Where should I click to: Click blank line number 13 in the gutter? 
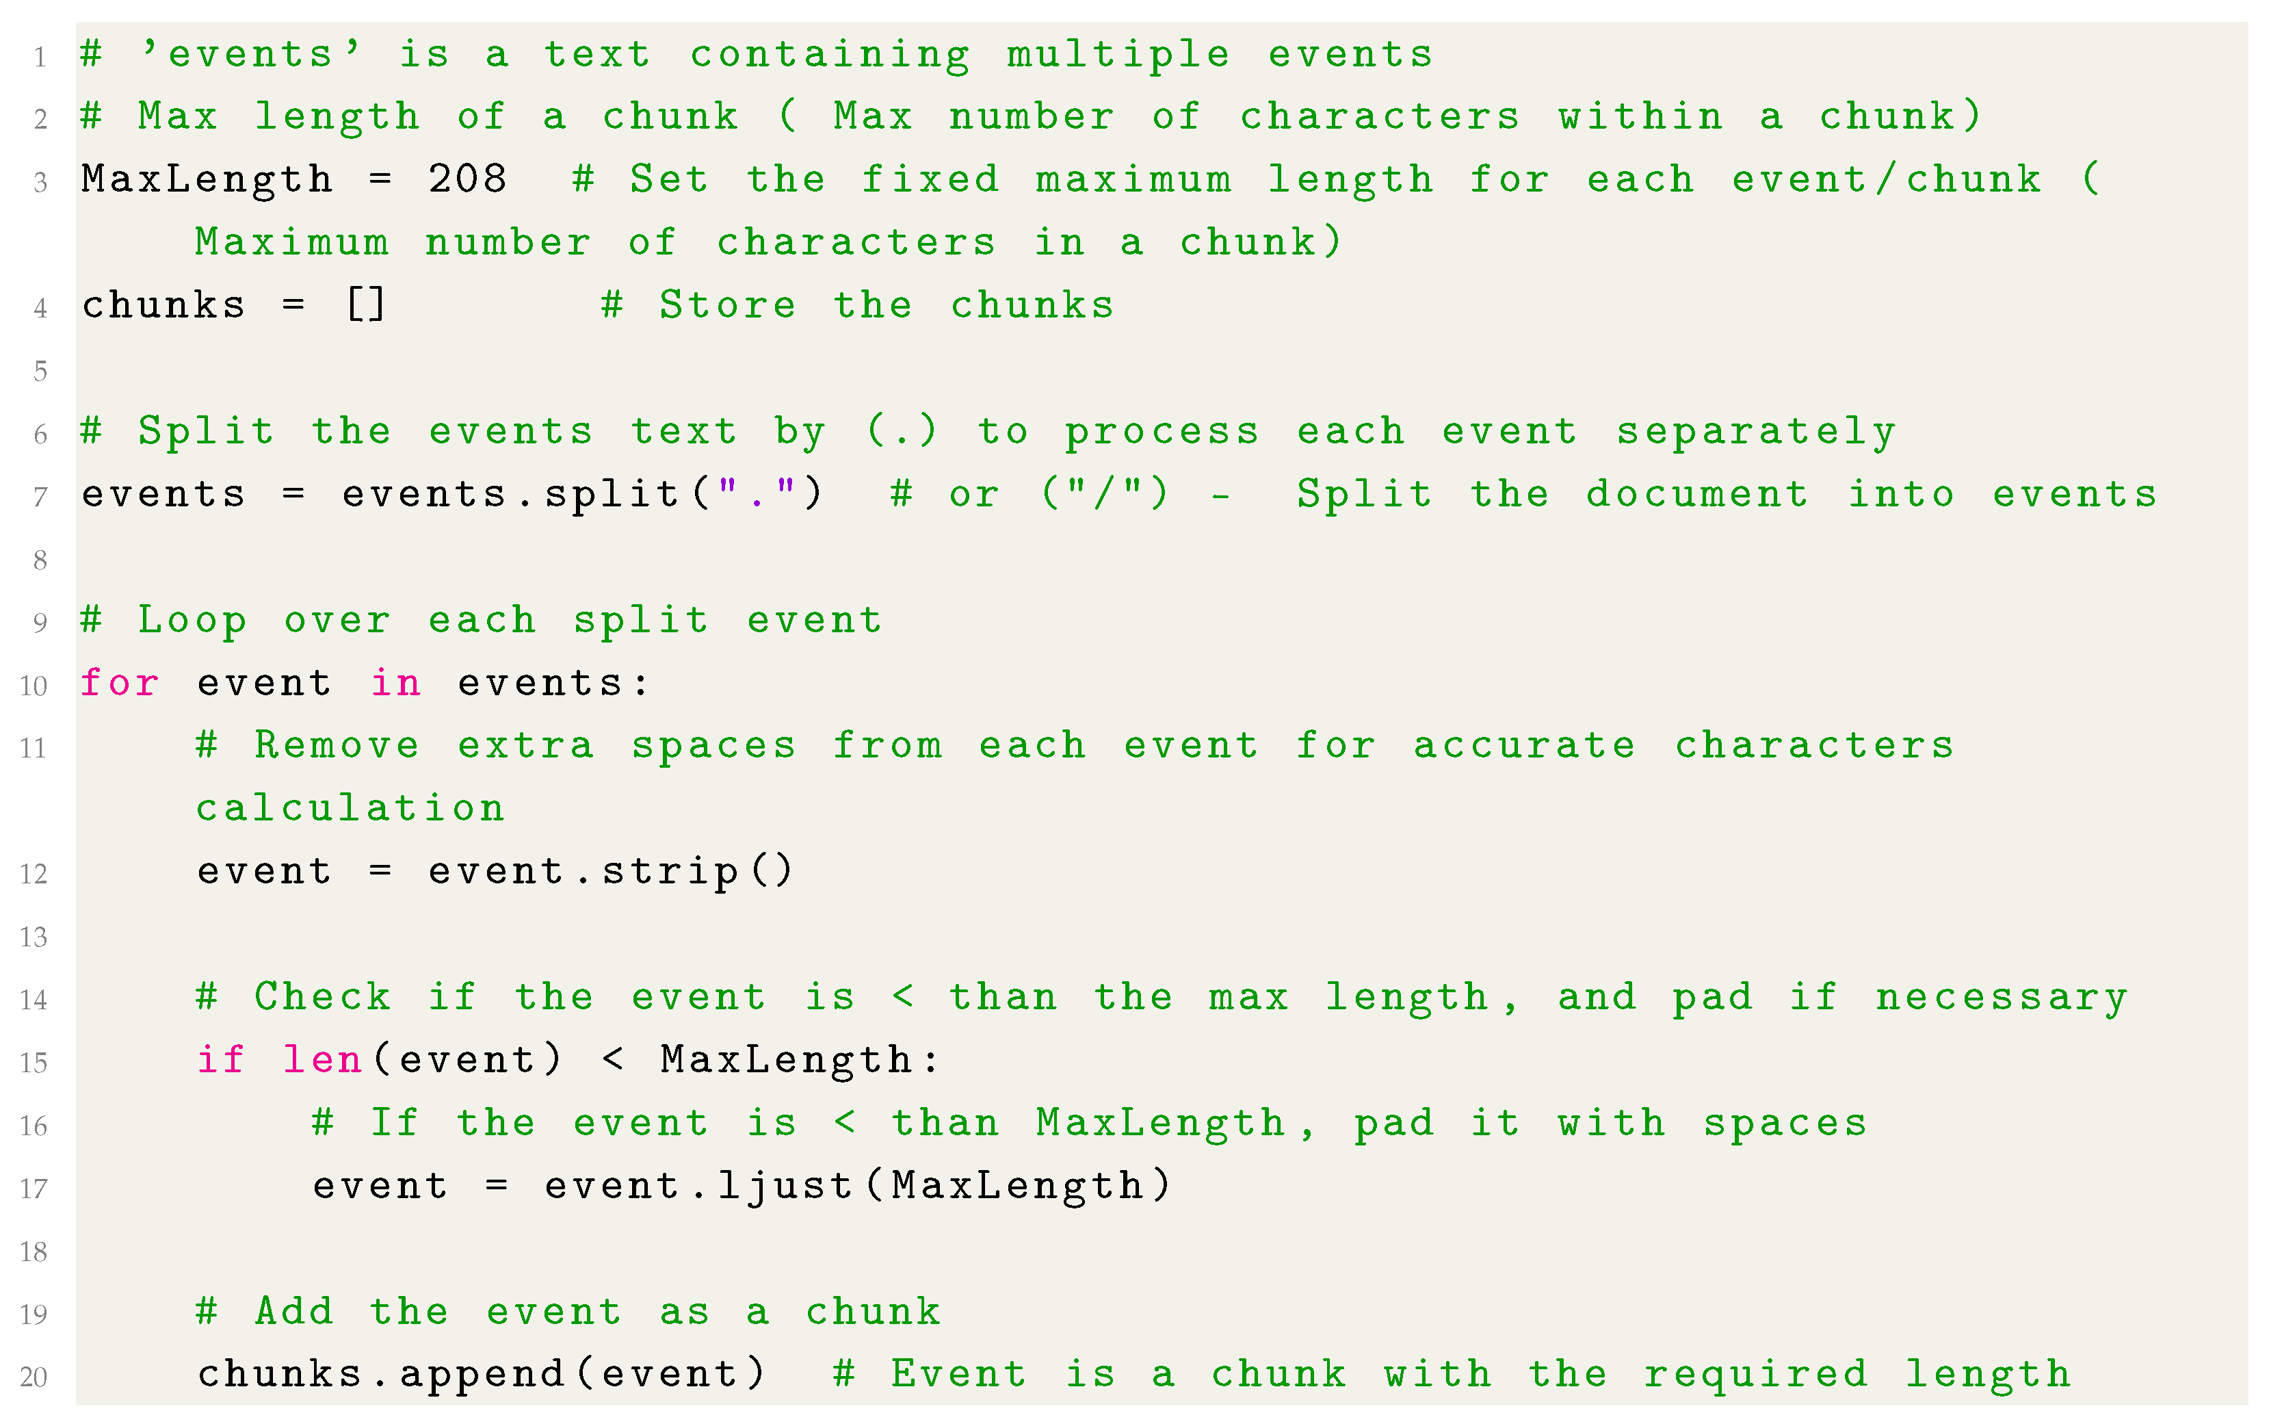34,938
